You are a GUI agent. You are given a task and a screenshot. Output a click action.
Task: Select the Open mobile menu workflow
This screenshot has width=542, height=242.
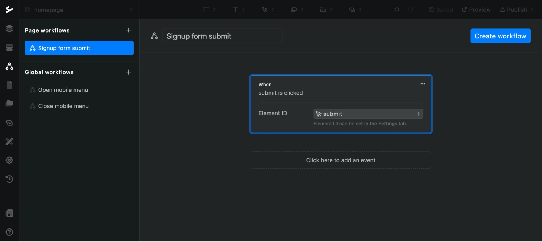click(x=63, y=90)
